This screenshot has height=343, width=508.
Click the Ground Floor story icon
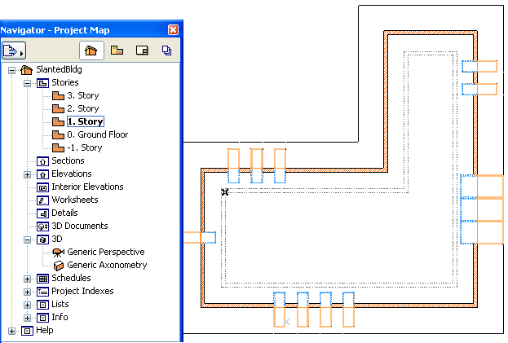tap(58, 134)
